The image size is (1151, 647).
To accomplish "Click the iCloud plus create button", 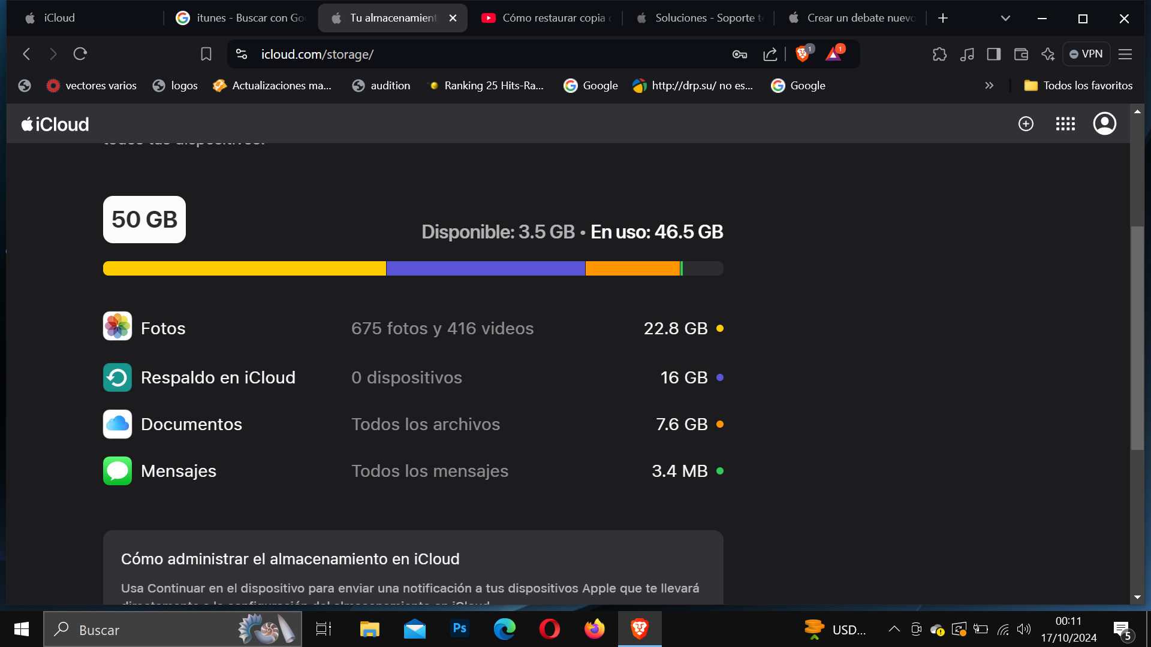I will [1026, 124].
